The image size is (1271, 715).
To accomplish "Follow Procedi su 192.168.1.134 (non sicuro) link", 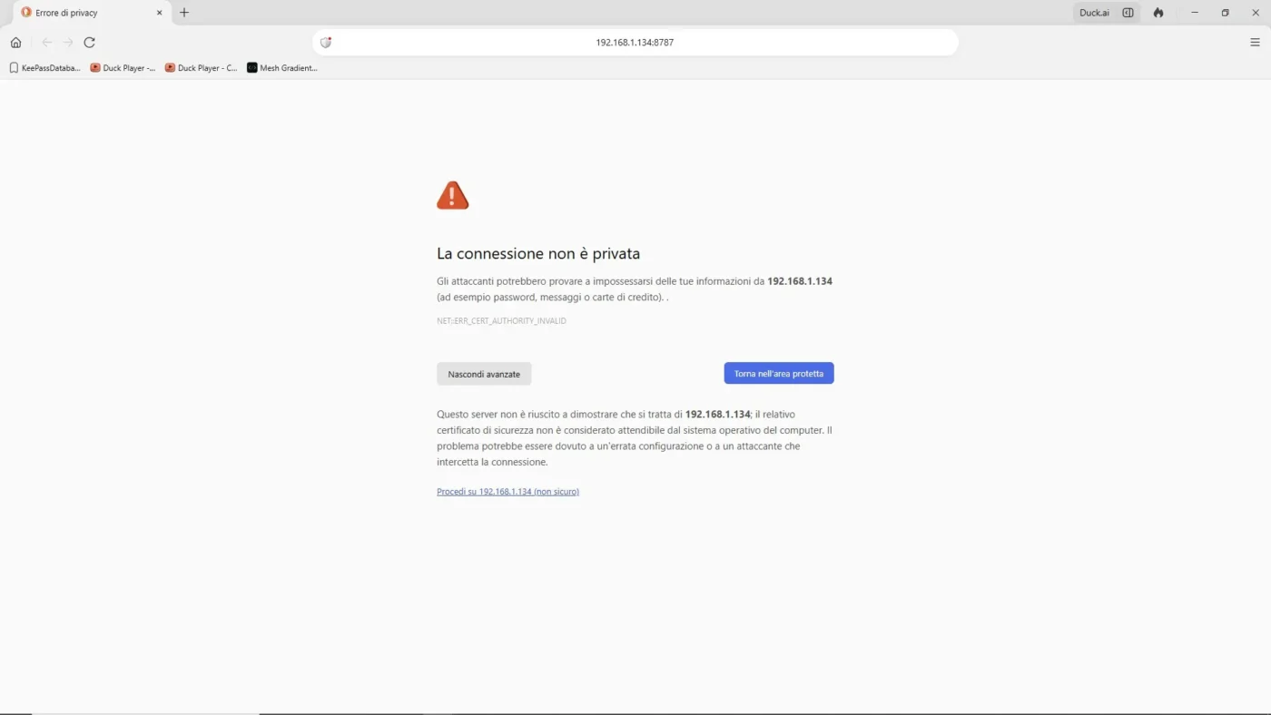I will [507, 492].
